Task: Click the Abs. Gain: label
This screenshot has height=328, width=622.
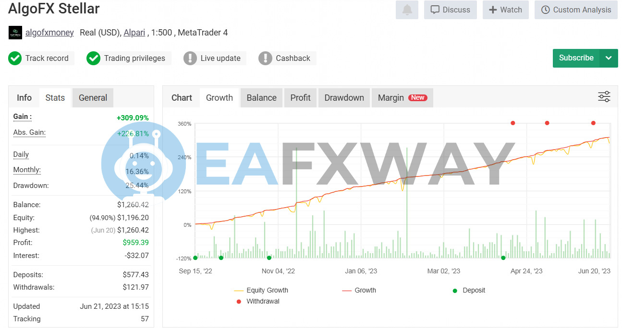Action: tap(29, 132)
